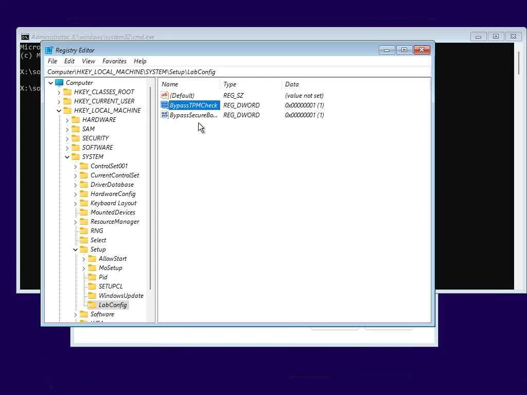Minimize the cmd.exe window
The width and height of the screenshot is (527, 395).
tap(479, 37)
